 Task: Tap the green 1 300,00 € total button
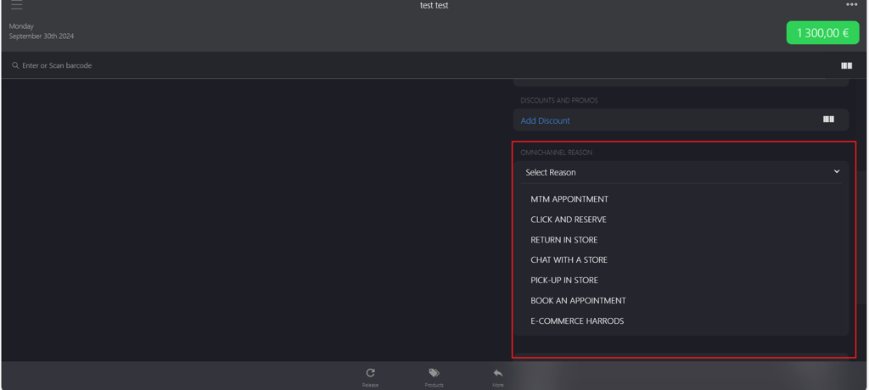(x=822, y=33)
